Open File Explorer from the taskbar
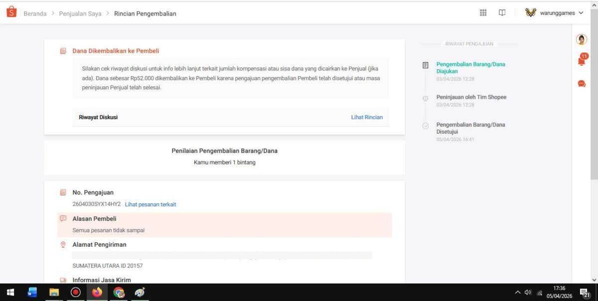This screenshot has width=598, height=301. (54, 292)
